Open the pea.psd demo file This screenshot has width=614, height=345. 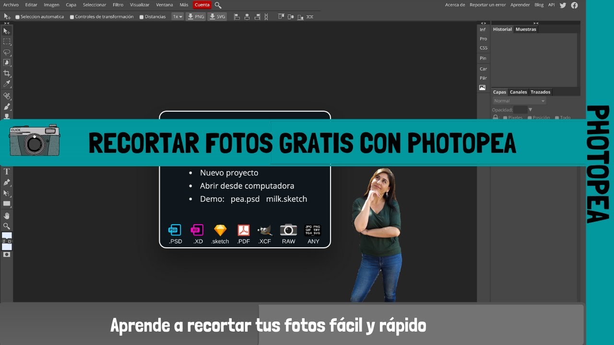245,199
